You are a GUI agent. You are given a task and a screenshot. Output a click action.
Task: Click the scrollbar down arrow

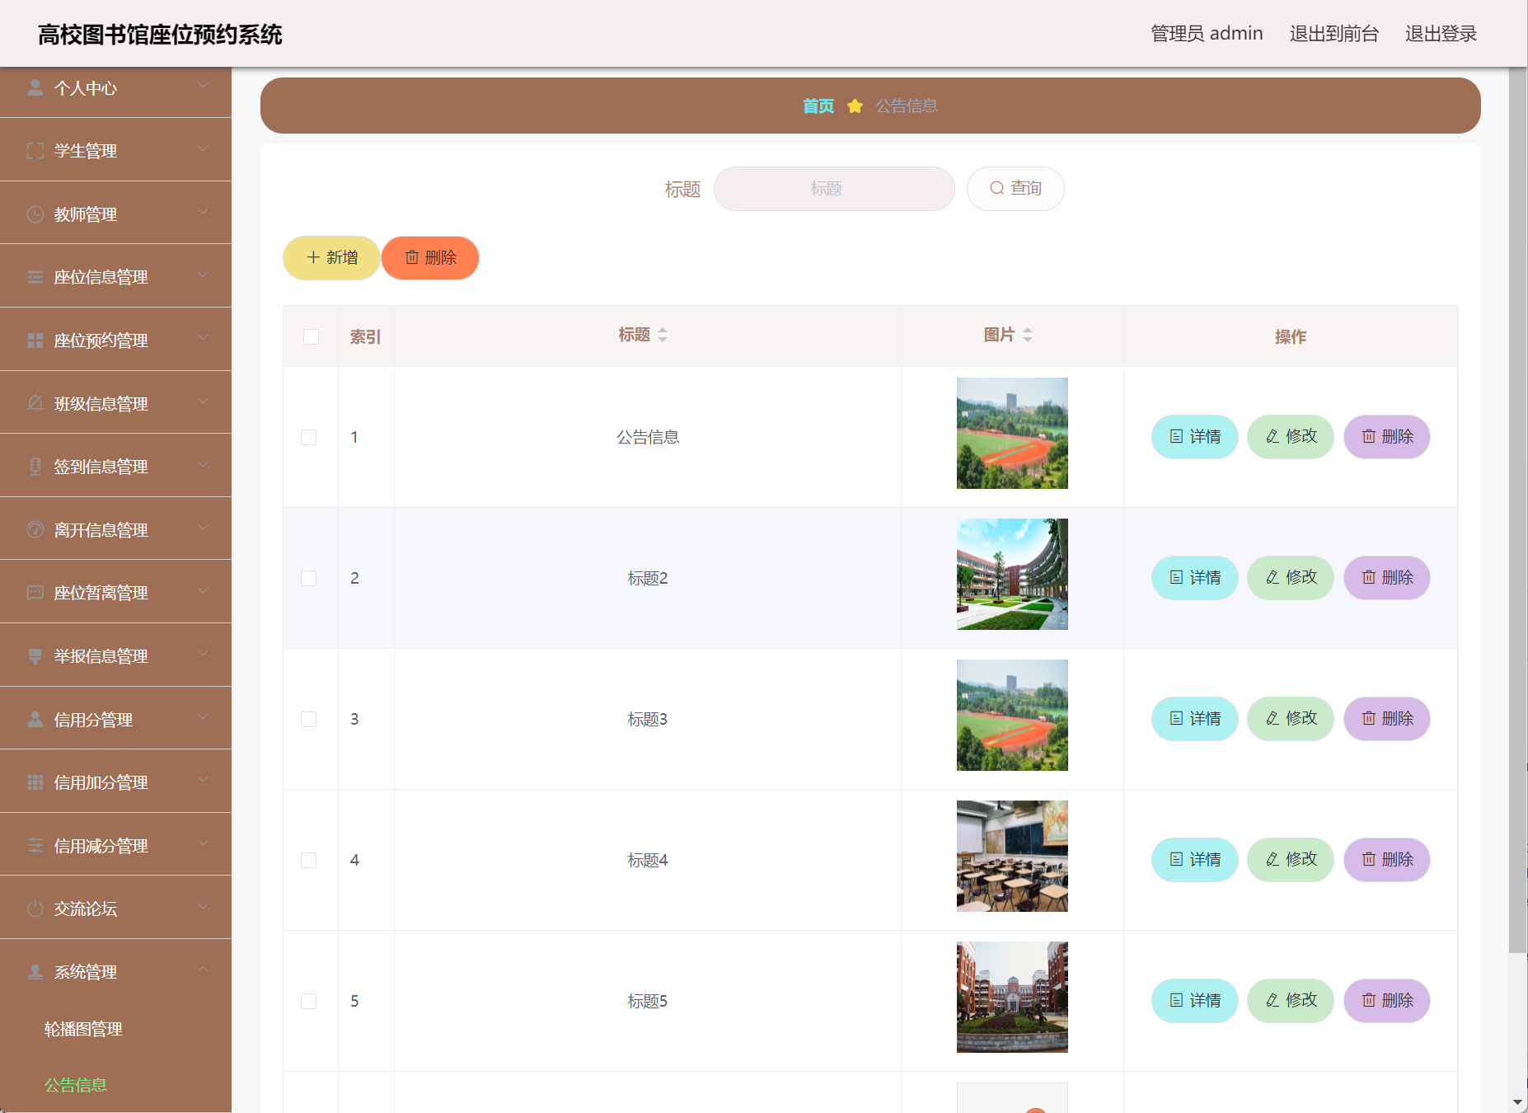tap(1517, 1102)
